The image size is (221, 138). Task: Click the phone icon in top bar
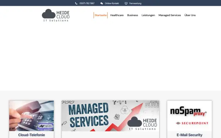tap(76, 3)
